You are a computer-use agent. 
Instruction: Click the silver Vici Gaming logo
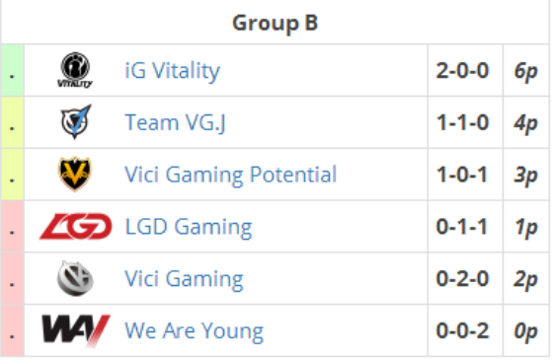[x=75, y=278]
